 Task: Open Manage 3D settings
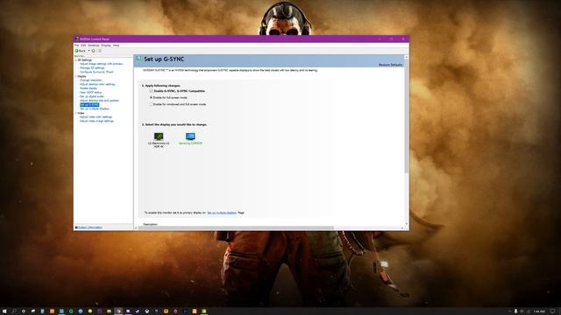coord(92,68)
